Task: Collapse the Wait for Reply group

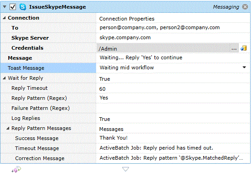Action: point(5,78)
